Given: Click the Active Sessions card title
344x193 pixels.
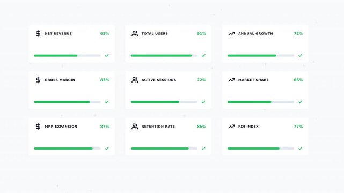Looking at the screenshot, I should (159, 80).
